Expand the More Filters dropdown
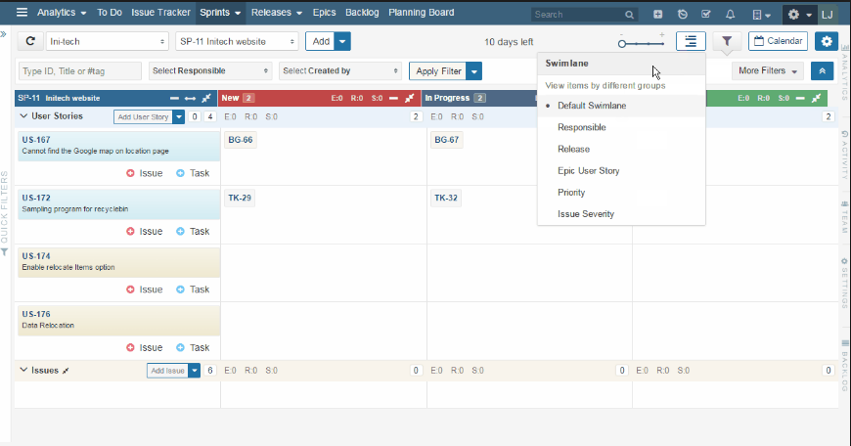 [x=768, y=71]
